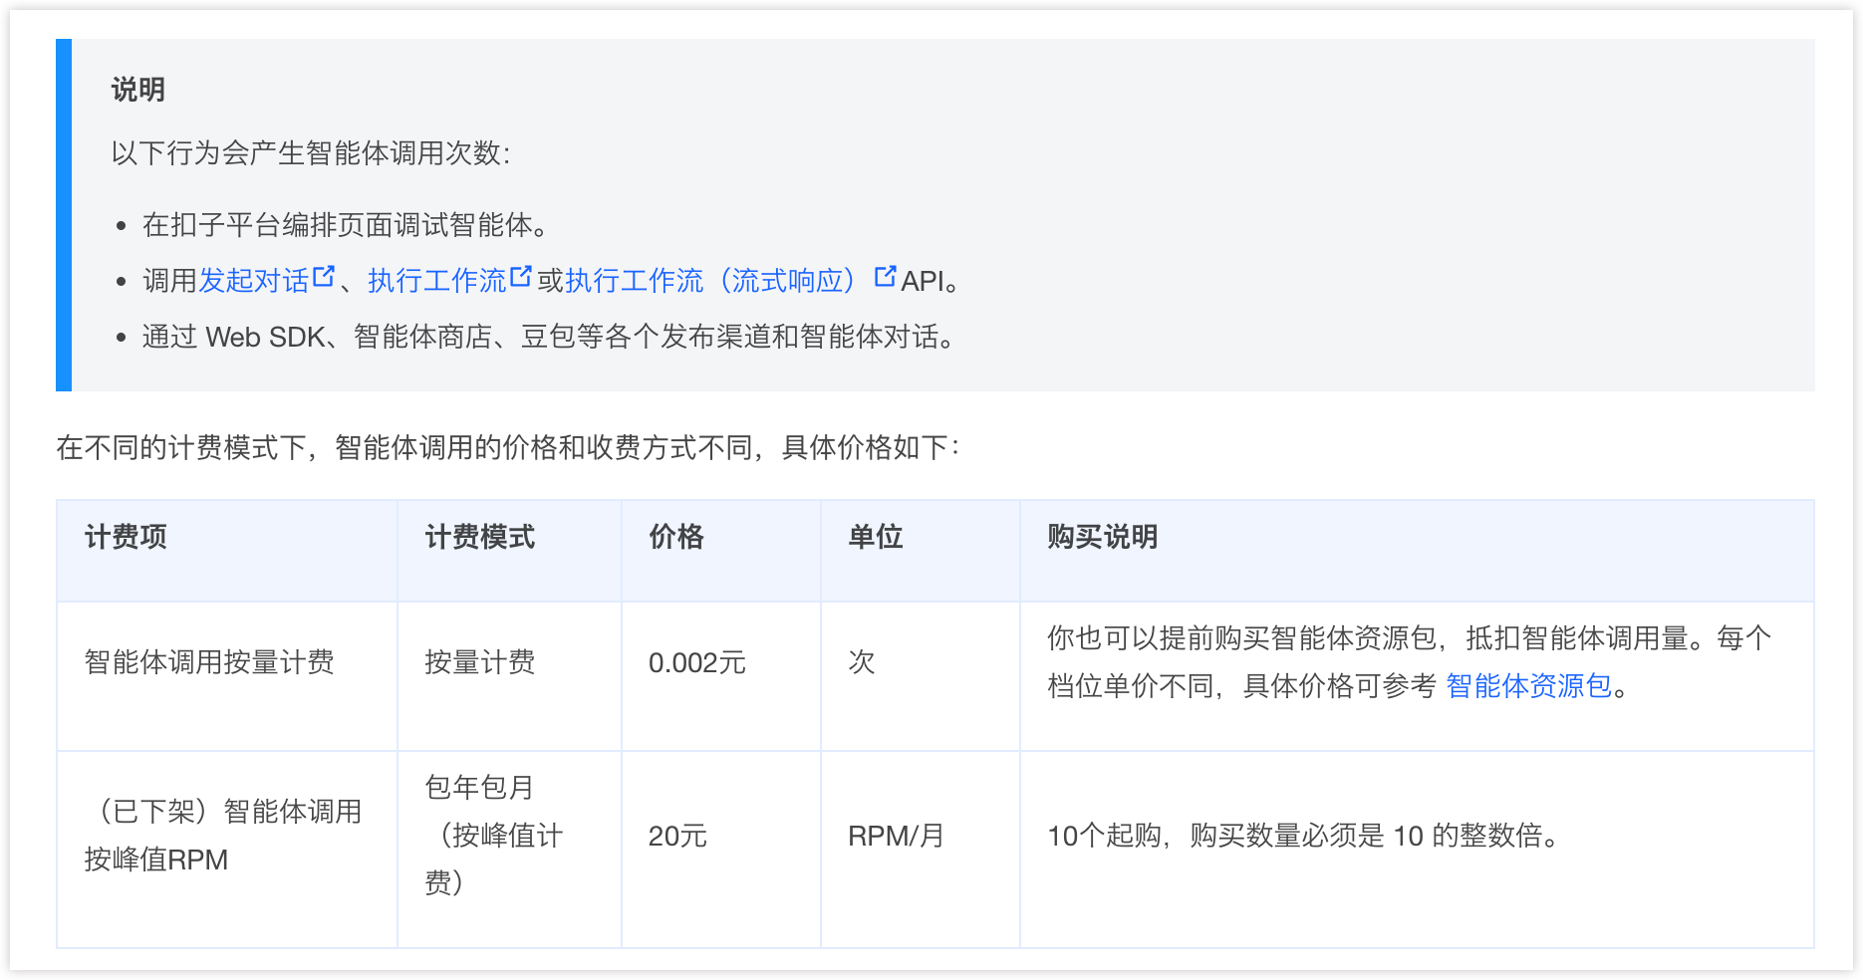The image size is (1863, 980).
Task: Click the 0.002元 price cell
Action: pyautogui.click(x=696, y=662)
